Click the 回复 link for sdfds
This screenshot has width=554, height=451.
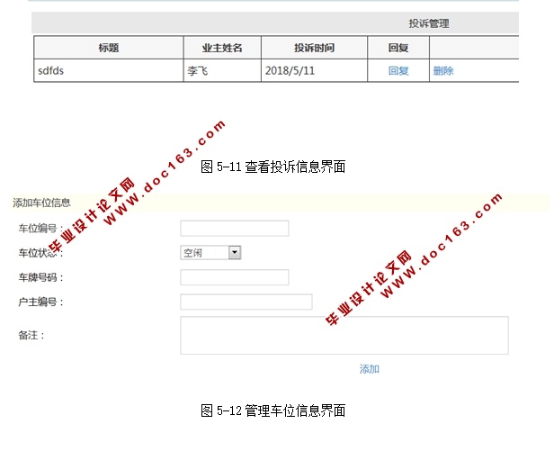(x=398, y=71)
